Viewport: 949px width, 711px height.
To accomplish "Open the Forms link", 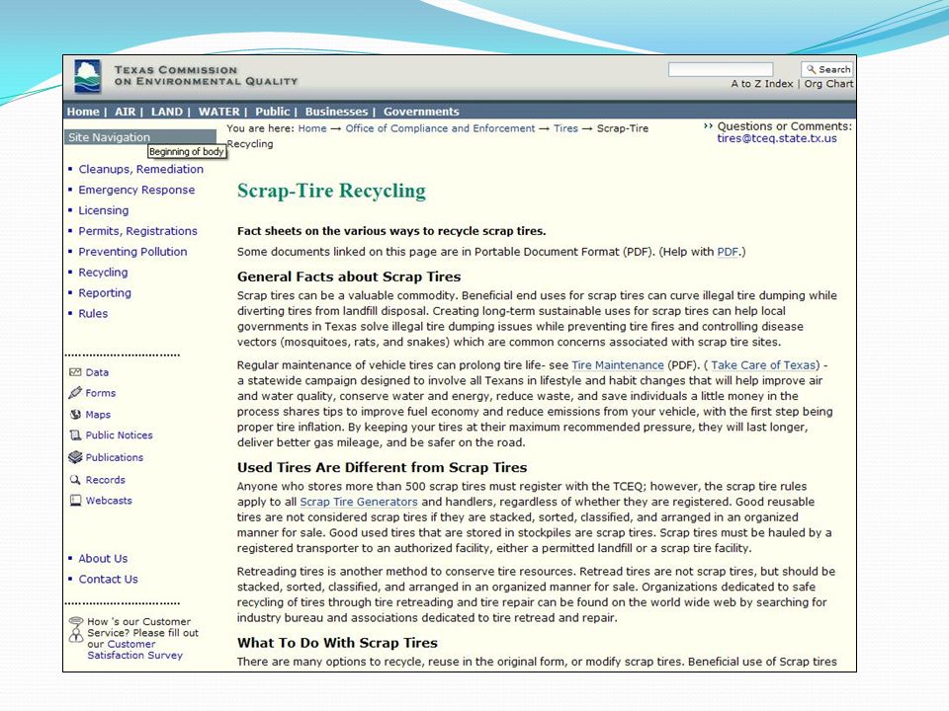I will tap(101, 393).
